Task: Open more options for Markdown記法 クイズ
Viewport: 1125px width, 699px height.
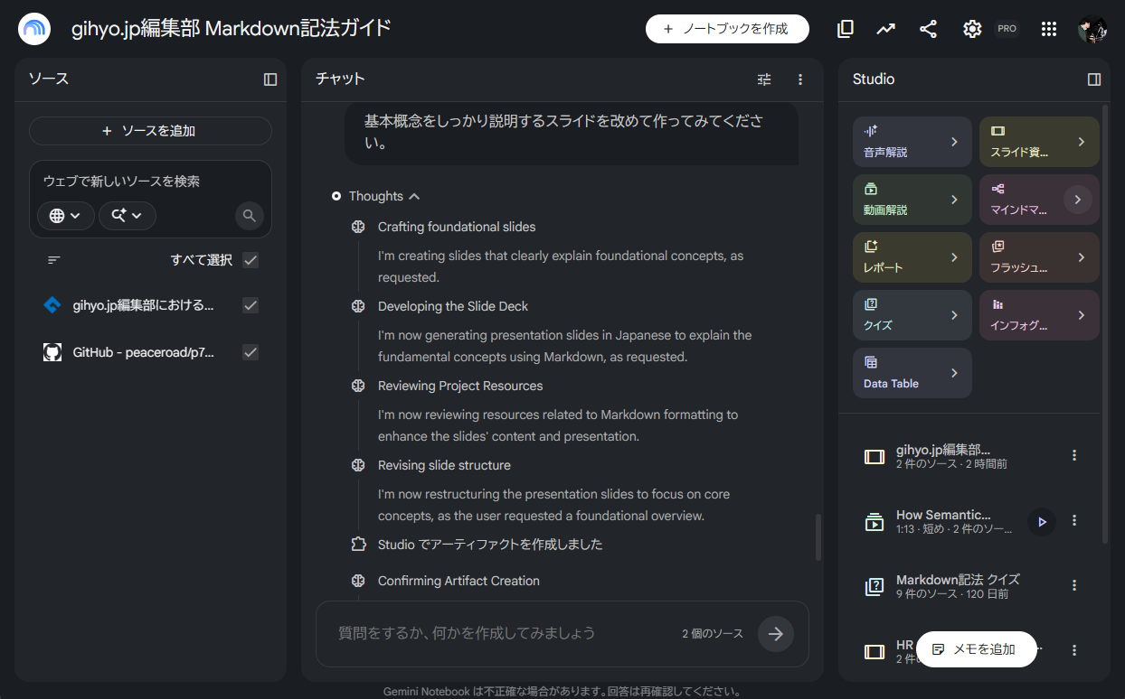Action: pyautogui.click(x=1074, y=586)
